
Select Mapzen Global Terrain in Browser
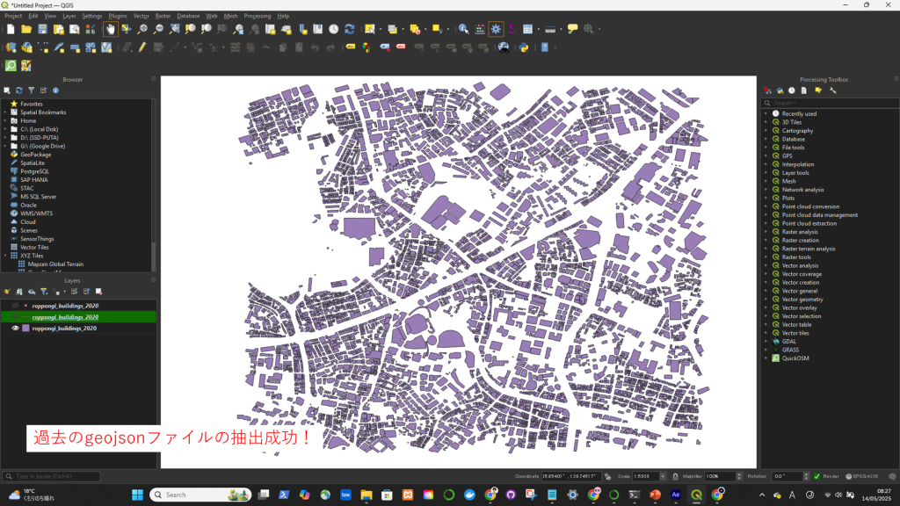pos(55,264)
